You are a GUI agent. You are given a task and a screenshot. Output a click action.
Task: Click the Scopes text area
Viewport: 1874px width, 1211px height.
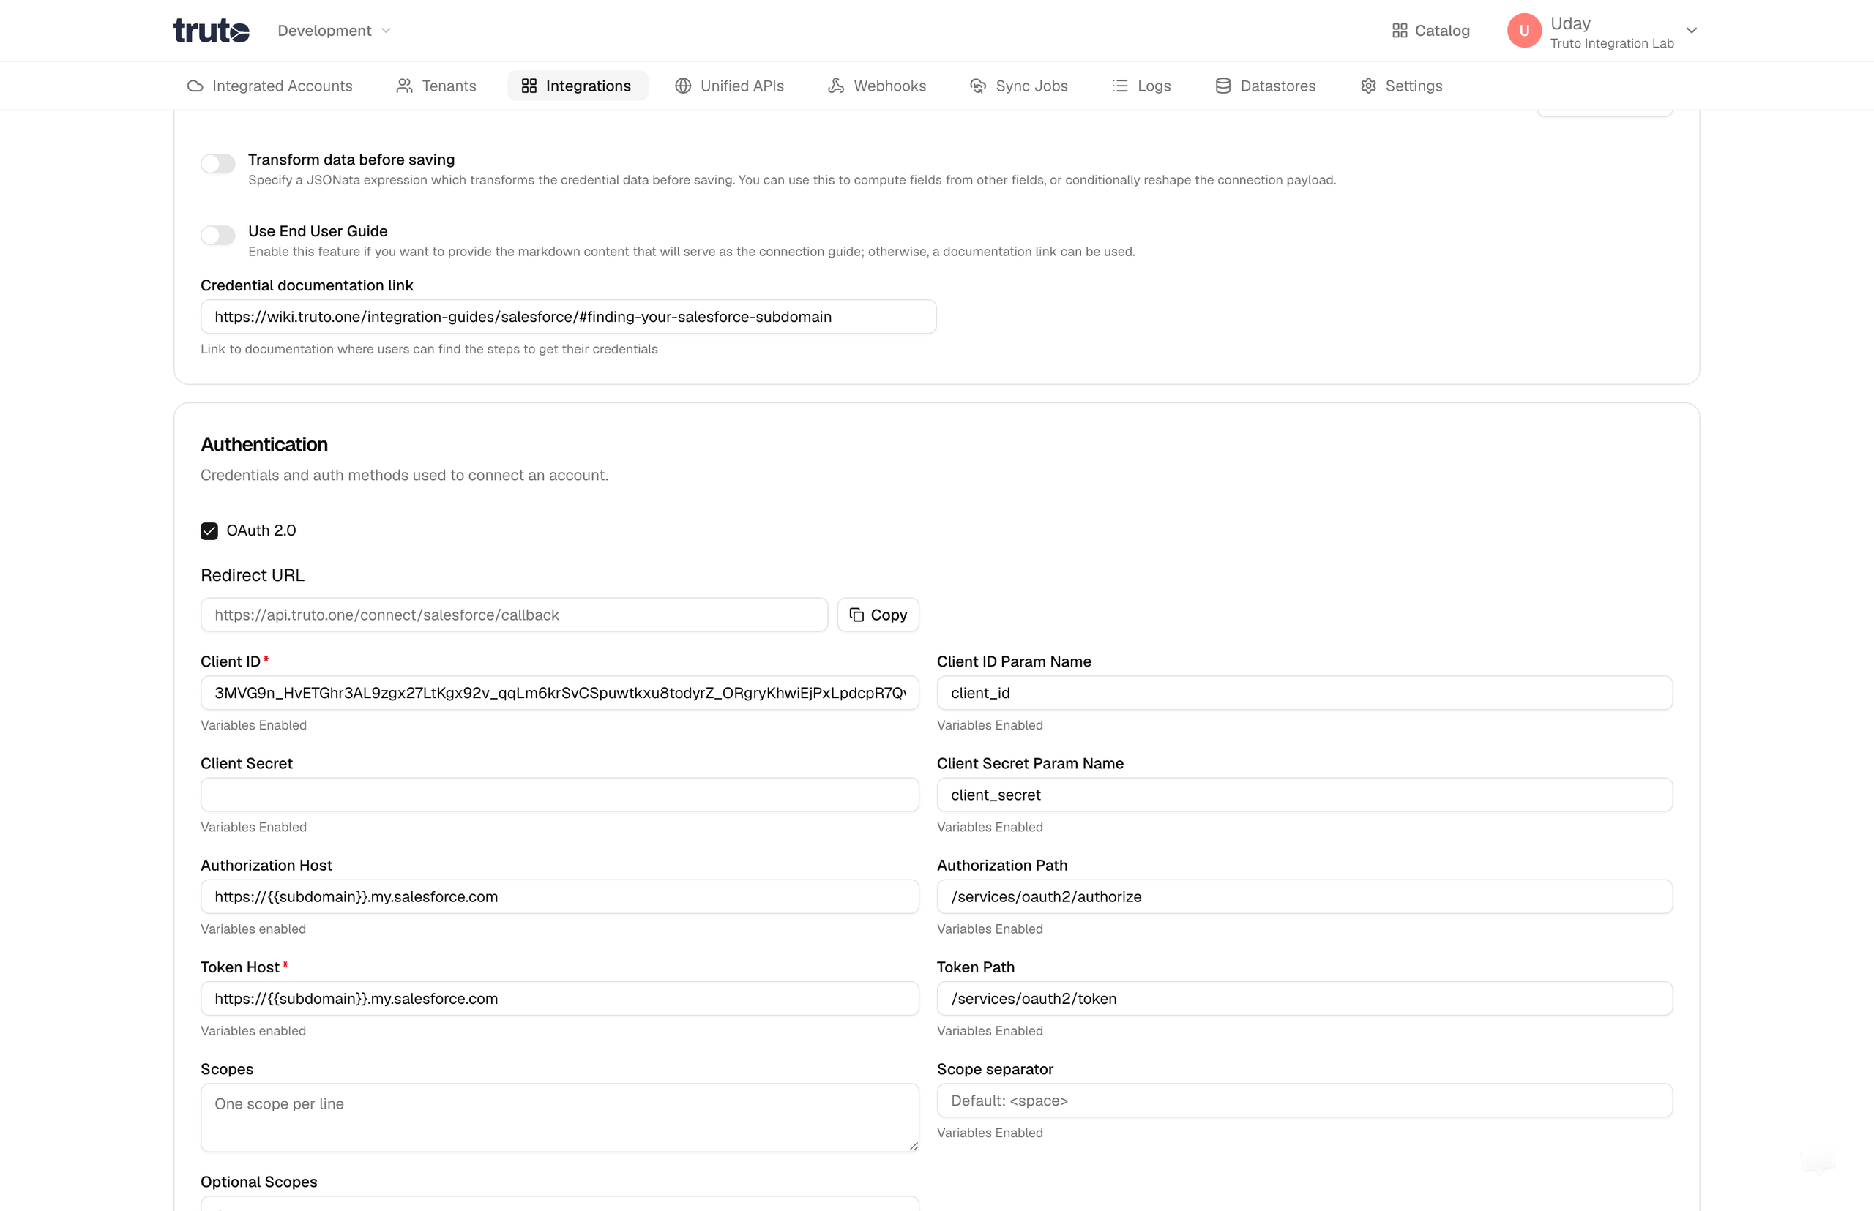click(x=559, y=1118)
